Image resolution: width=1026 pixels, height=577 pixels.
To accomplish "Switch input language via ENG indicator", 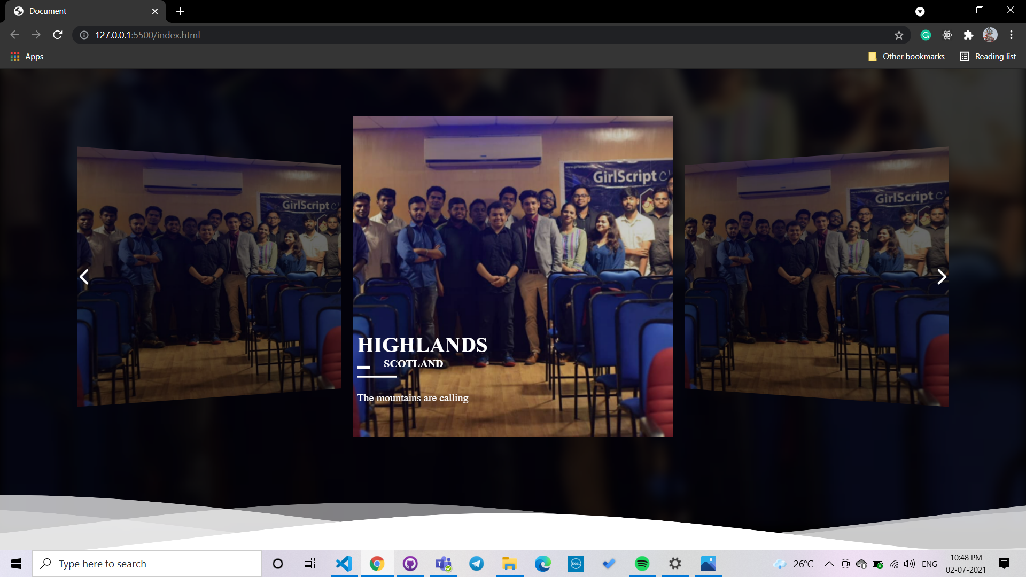I will [930, 564].
